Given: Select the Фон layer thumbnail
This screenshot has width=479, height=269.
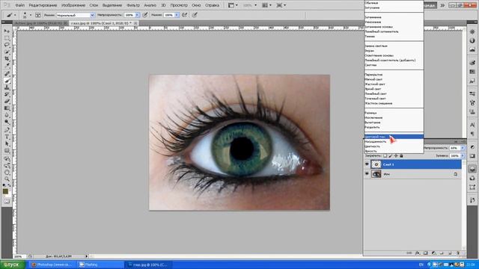Looking at the screenshot, I should 376,174.
